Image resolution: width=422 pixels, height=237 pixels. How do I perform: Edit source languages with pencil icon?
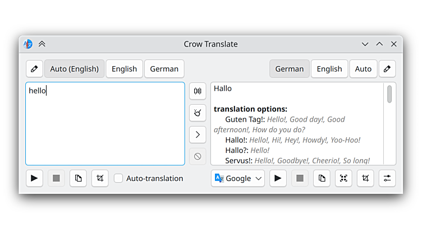click(34, 69)
